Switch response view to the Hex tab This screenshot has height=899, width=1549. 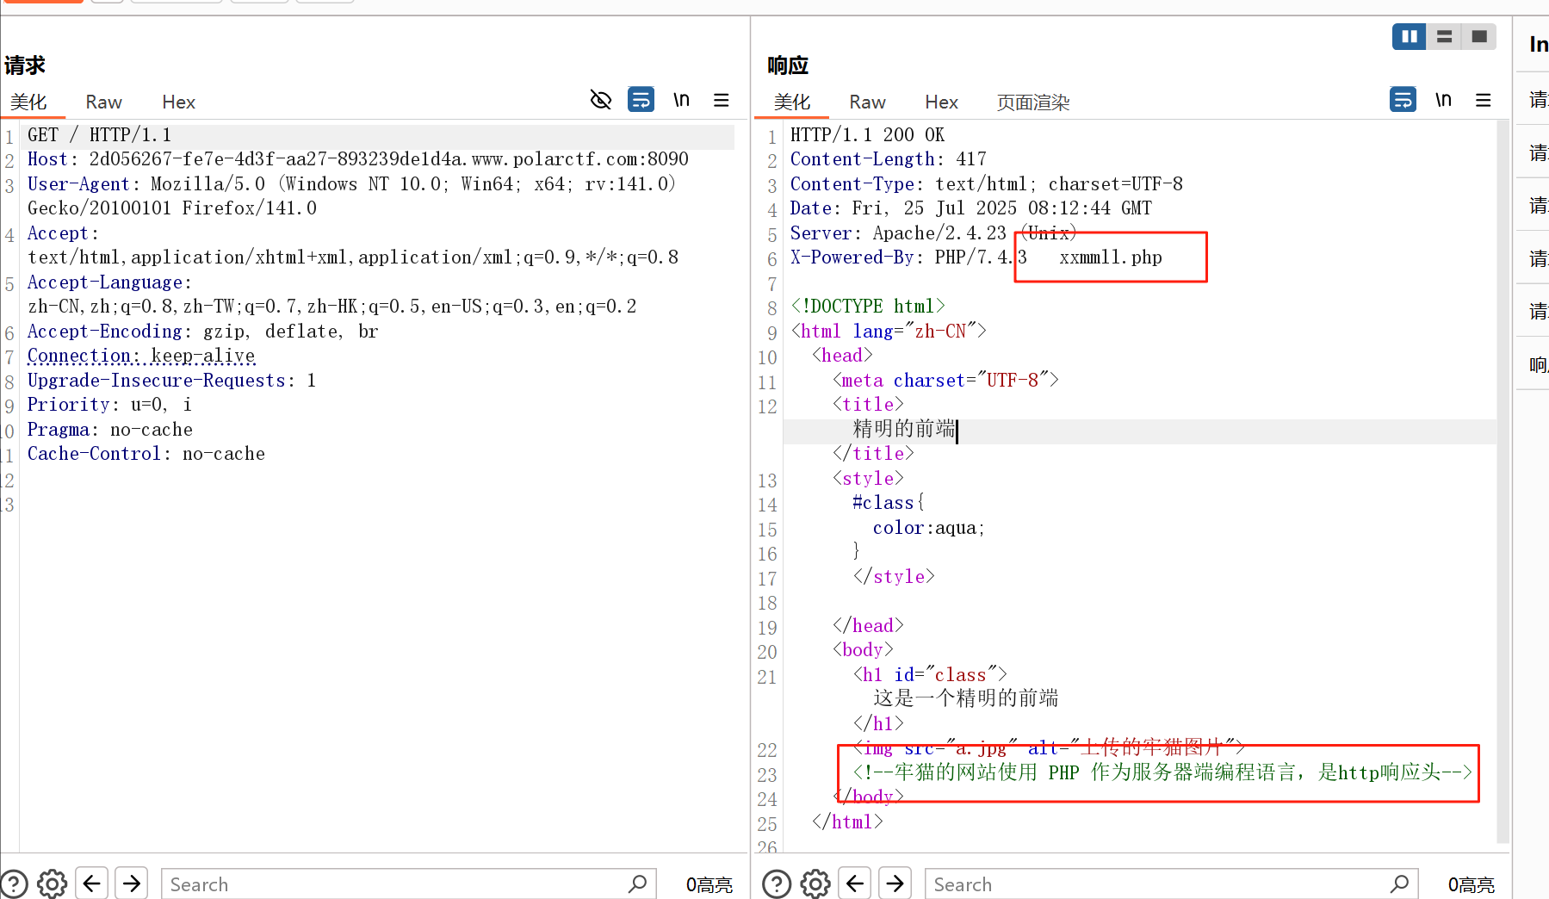(942, 102)
